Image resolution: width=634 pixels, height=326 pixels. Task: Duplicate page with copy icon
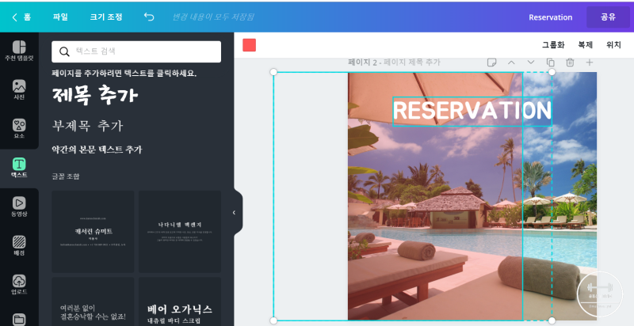point(550,63)
